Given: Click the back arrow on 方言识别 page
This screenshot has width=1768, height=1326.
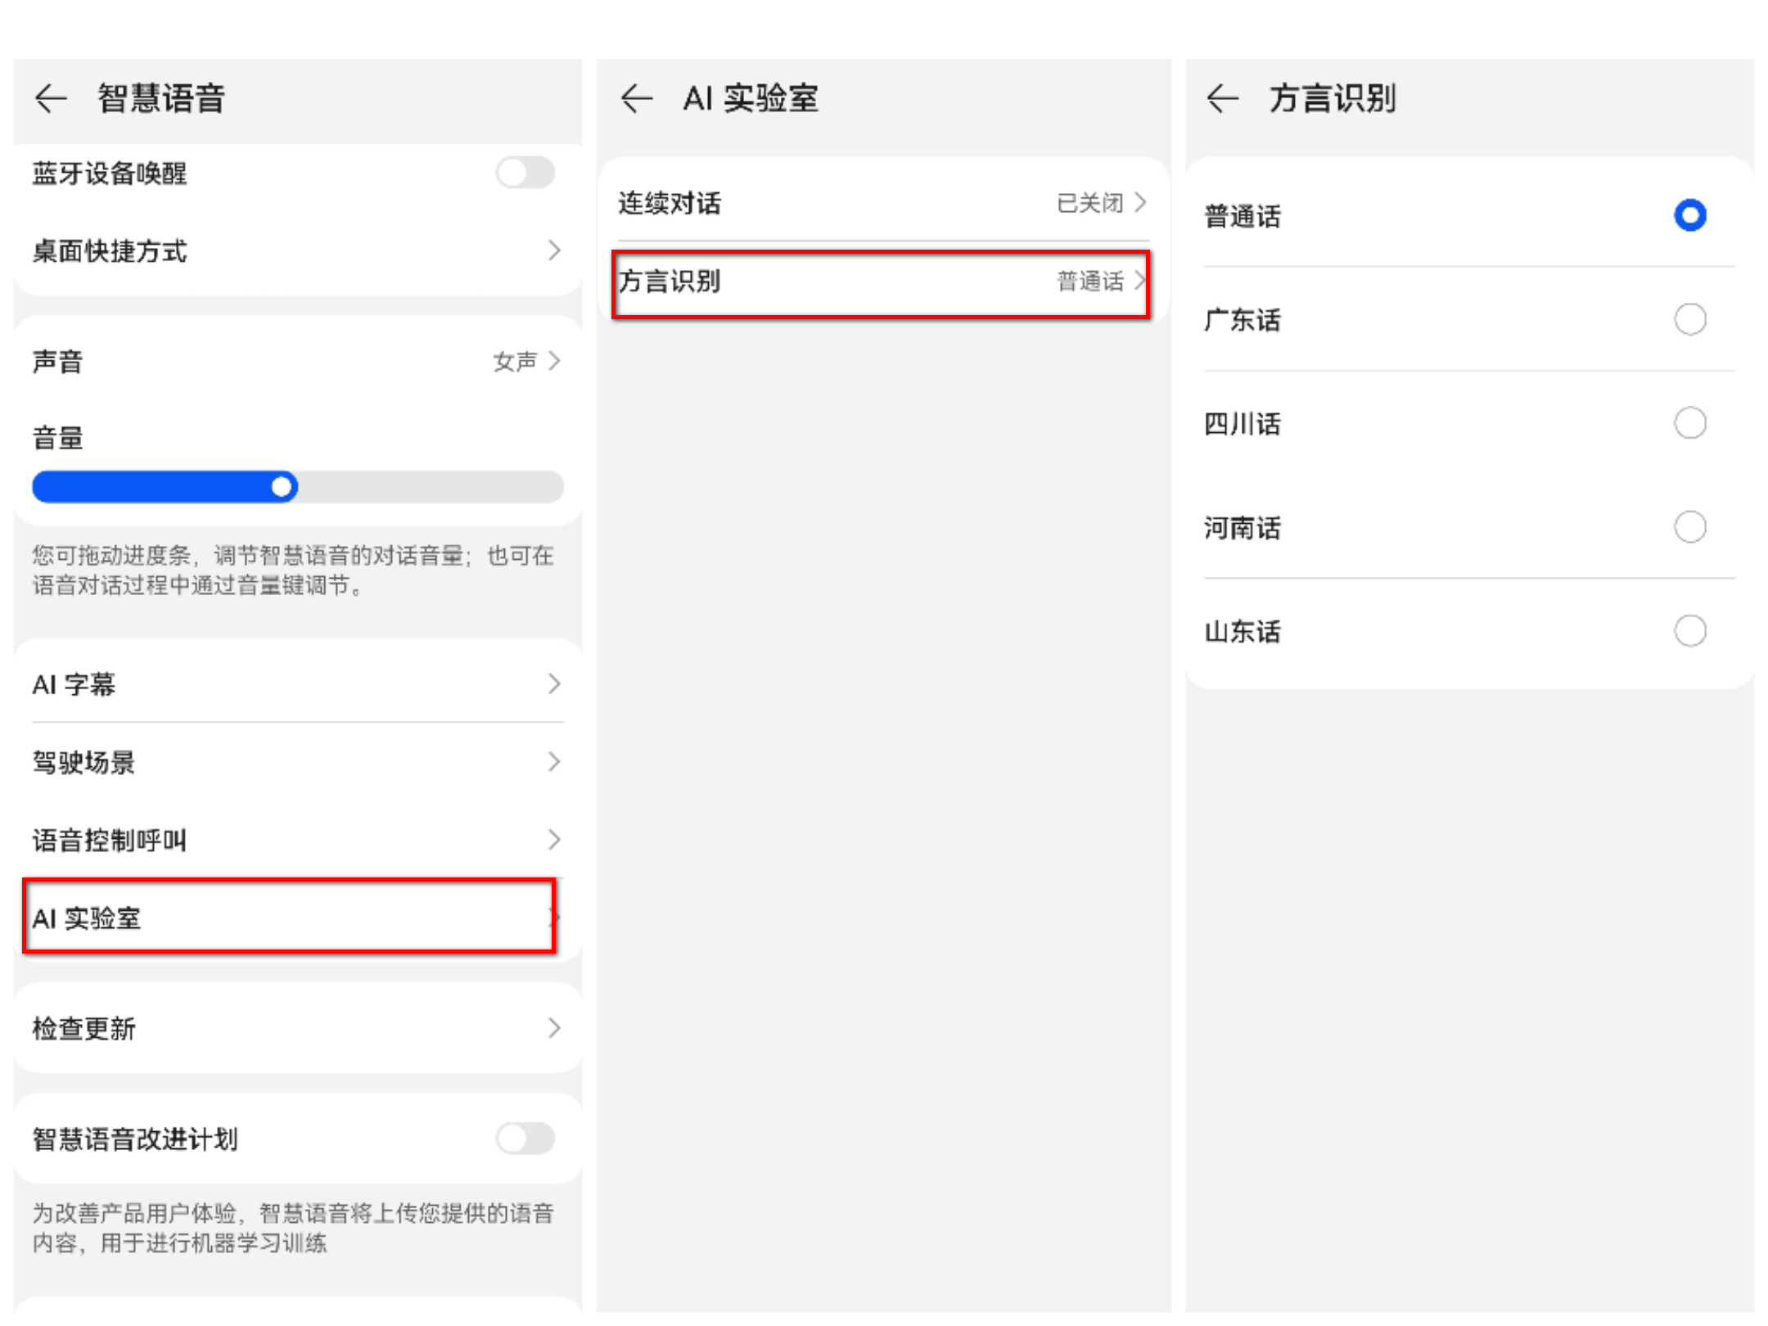Looking at the screenshot, I should [1222, 98].
